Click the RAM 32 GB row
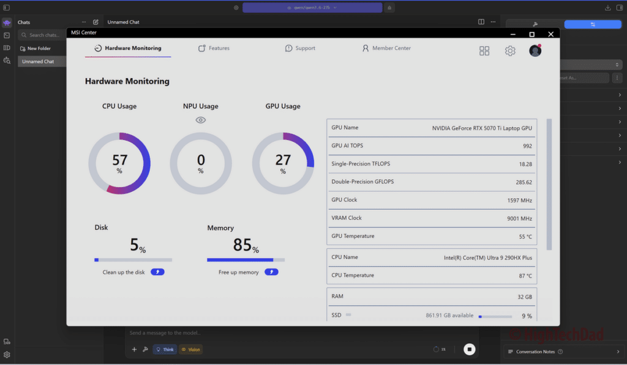This screenshot has height=365, width=627. [432, 297]
